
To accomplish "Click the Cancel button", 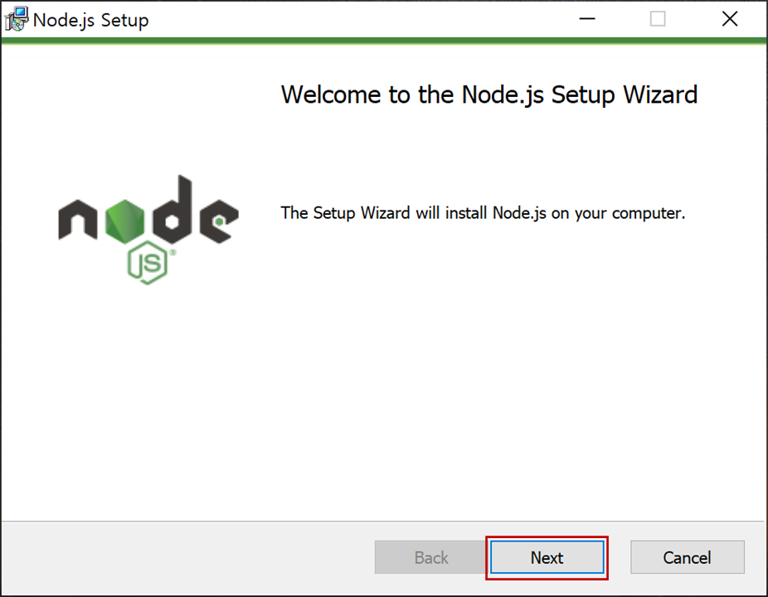I will (x=688, y=557).
